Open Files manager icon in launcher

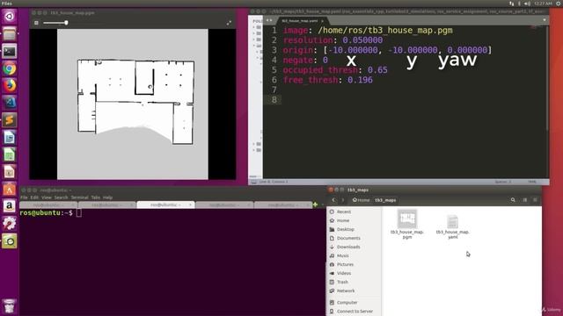pyautogui.click(x=10, y=34)
